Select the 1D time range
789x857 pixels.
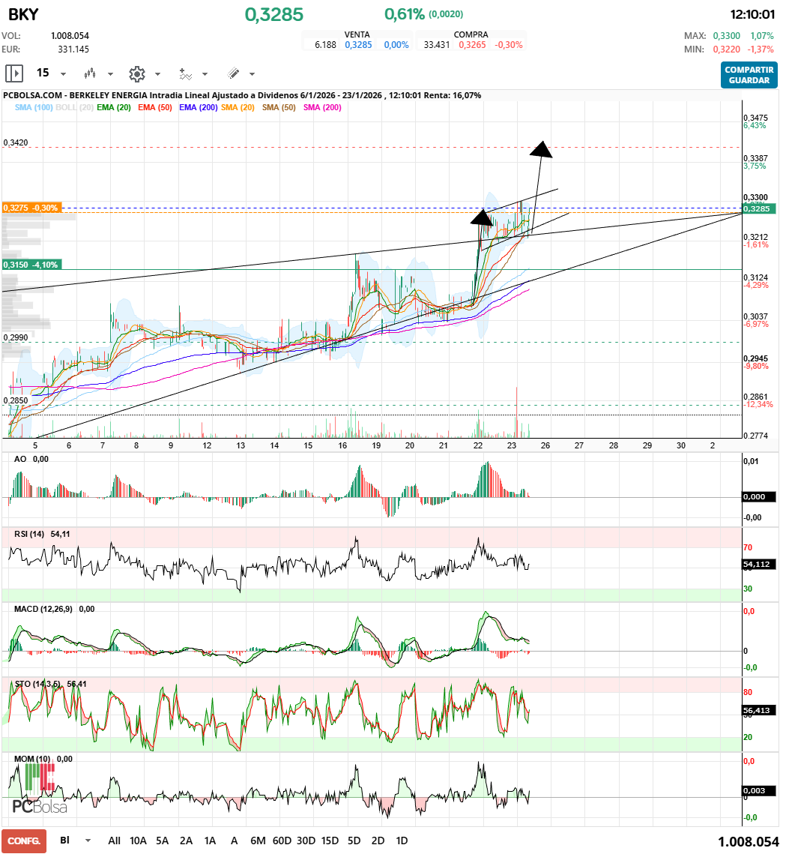tap(402, 841)
